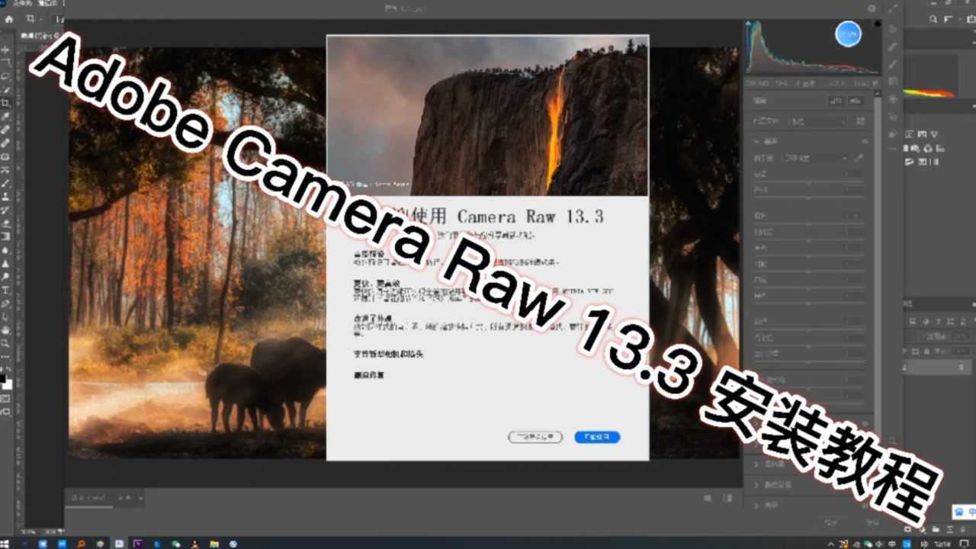Open the White Balance eyedropper in Camera Raw
The width and height of the screenshot is (976, 549).
[x=860, y=158]
